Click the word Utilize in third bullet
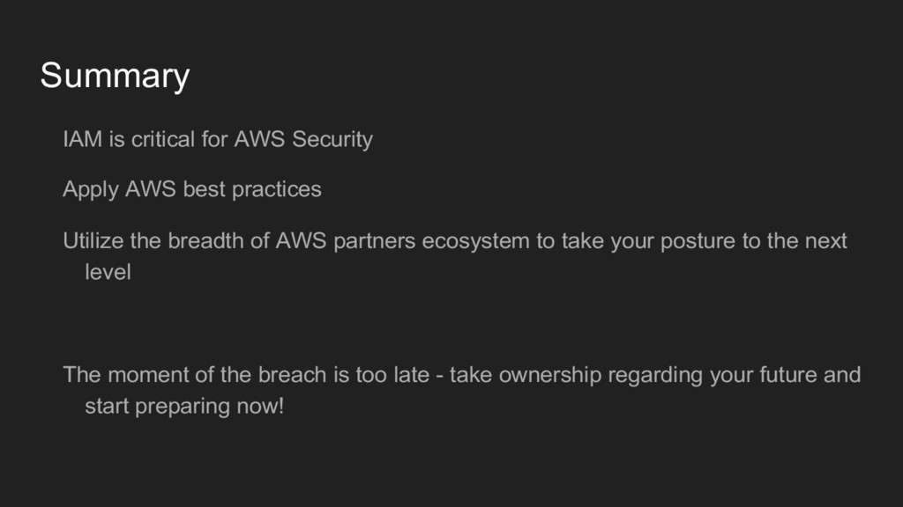 tap(93, 241)
